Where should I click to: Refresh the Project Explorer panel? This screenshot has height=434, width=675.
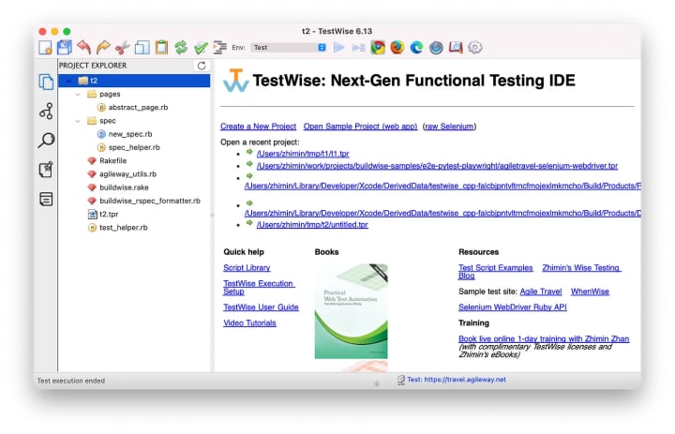coord(202,66)
